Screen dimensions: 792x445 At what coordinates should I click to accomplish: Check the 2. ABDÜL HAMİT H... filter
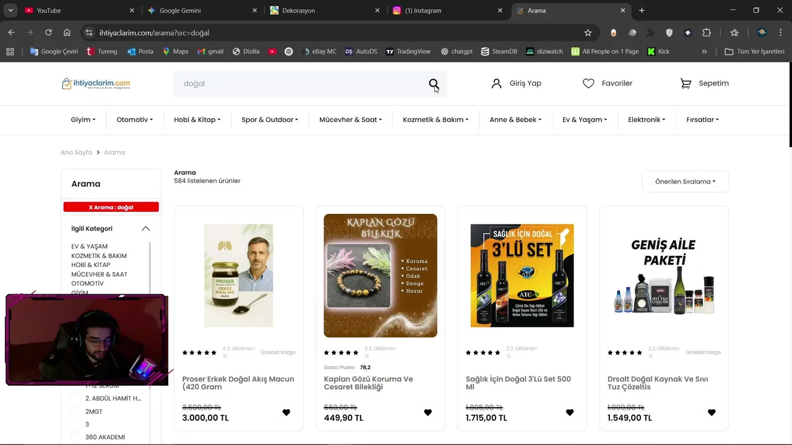(77, 399)
